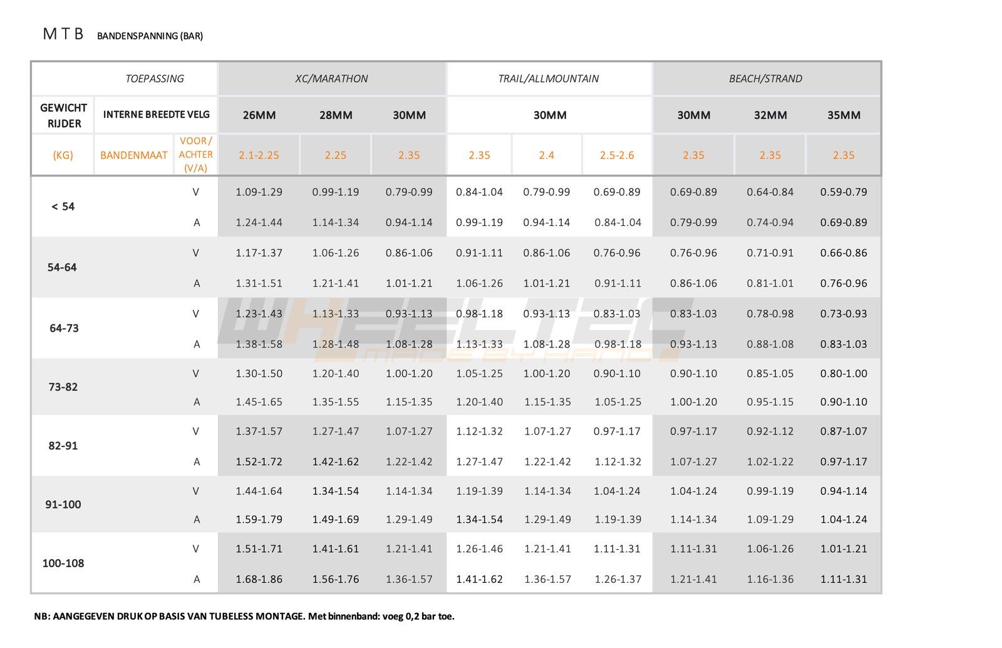Screen dimensions: 1002x648
Task: Select the "< 54" rider weight row label
Action: click(63, 207)
